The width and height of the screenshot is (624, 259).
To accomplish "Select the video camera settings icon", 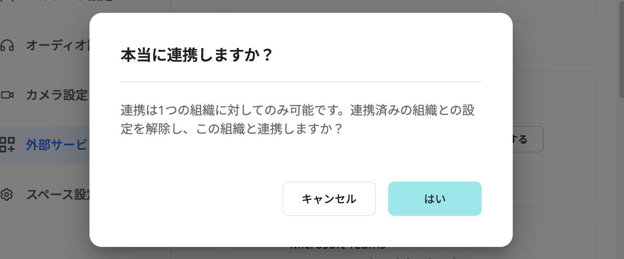I will [x=8, y=94].
